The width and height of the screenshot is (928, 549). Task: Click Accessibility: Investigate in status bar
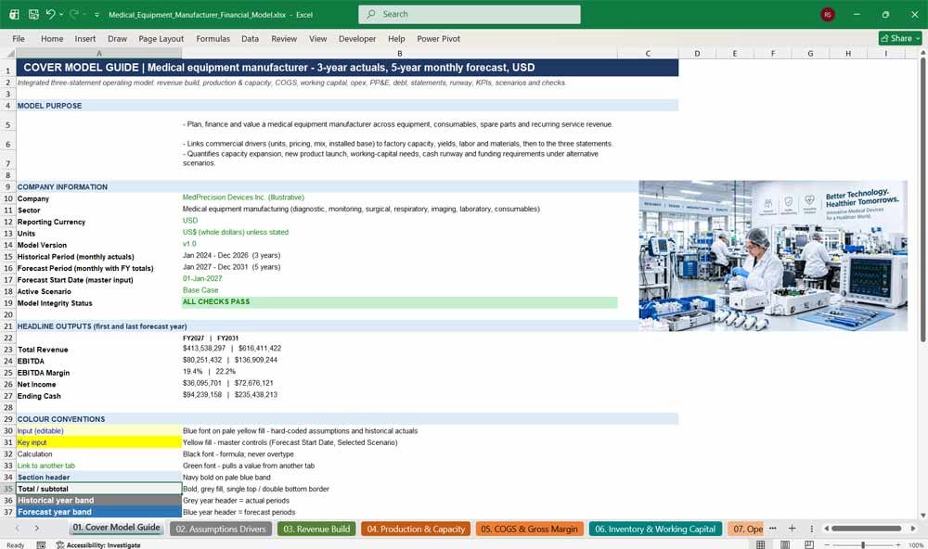98,545
